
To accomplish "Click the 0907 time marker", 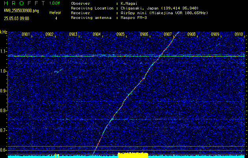I will click(168, 34).
